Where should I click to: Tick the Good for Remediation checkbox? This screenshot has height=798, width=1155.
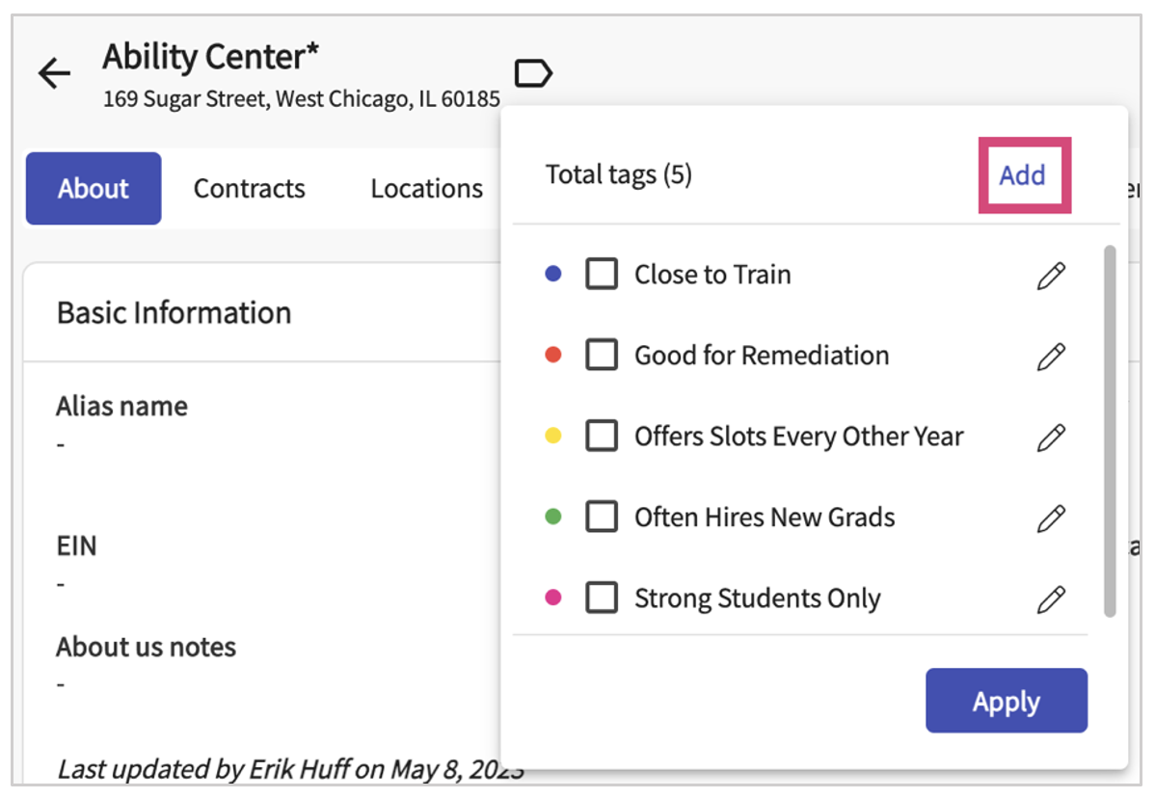coord(602,356)
